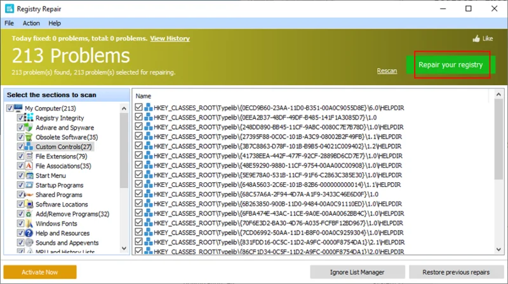
Task: Click the Repair your registry button
Action: pos(451,65)
